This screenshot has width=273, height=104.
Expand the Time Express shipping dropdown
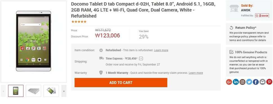point(141,58)
